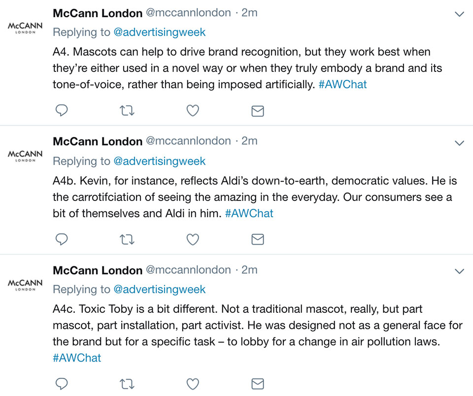Reply to the A4 mascots tweet
This screenshot has width=473, height=396.
pyautogui.click(x=62, y=110)
